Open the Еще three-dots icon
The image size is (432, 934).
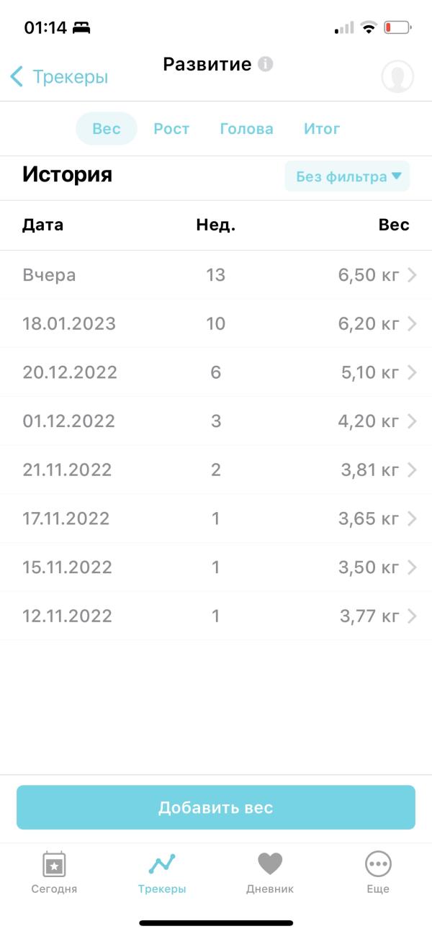click(378, 863)
